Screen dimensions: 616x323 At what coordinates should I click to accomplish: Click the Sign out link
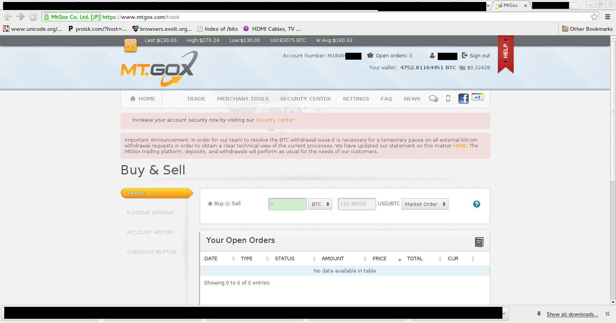click(x=476, y=55)
